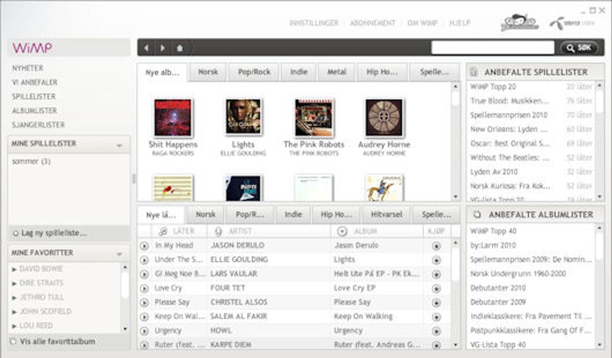Click buy icon for Love Cry EP
Viewport: 612px width, 358px height.
click(x=436, y=288)
